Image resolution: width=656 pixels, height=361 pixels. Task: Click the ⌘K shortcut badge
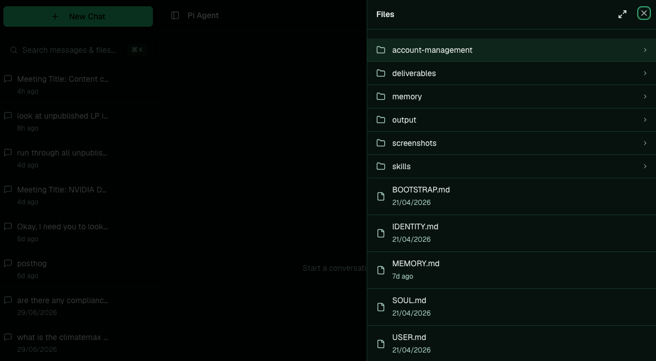coord(137,50)
